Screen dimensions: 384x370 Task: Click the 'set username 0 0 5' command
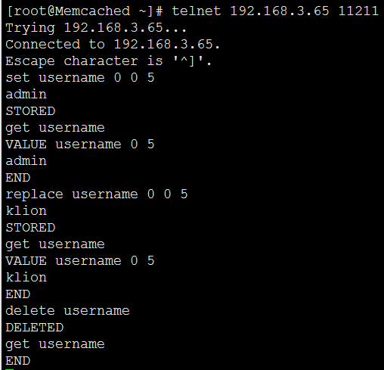point(80,77)
